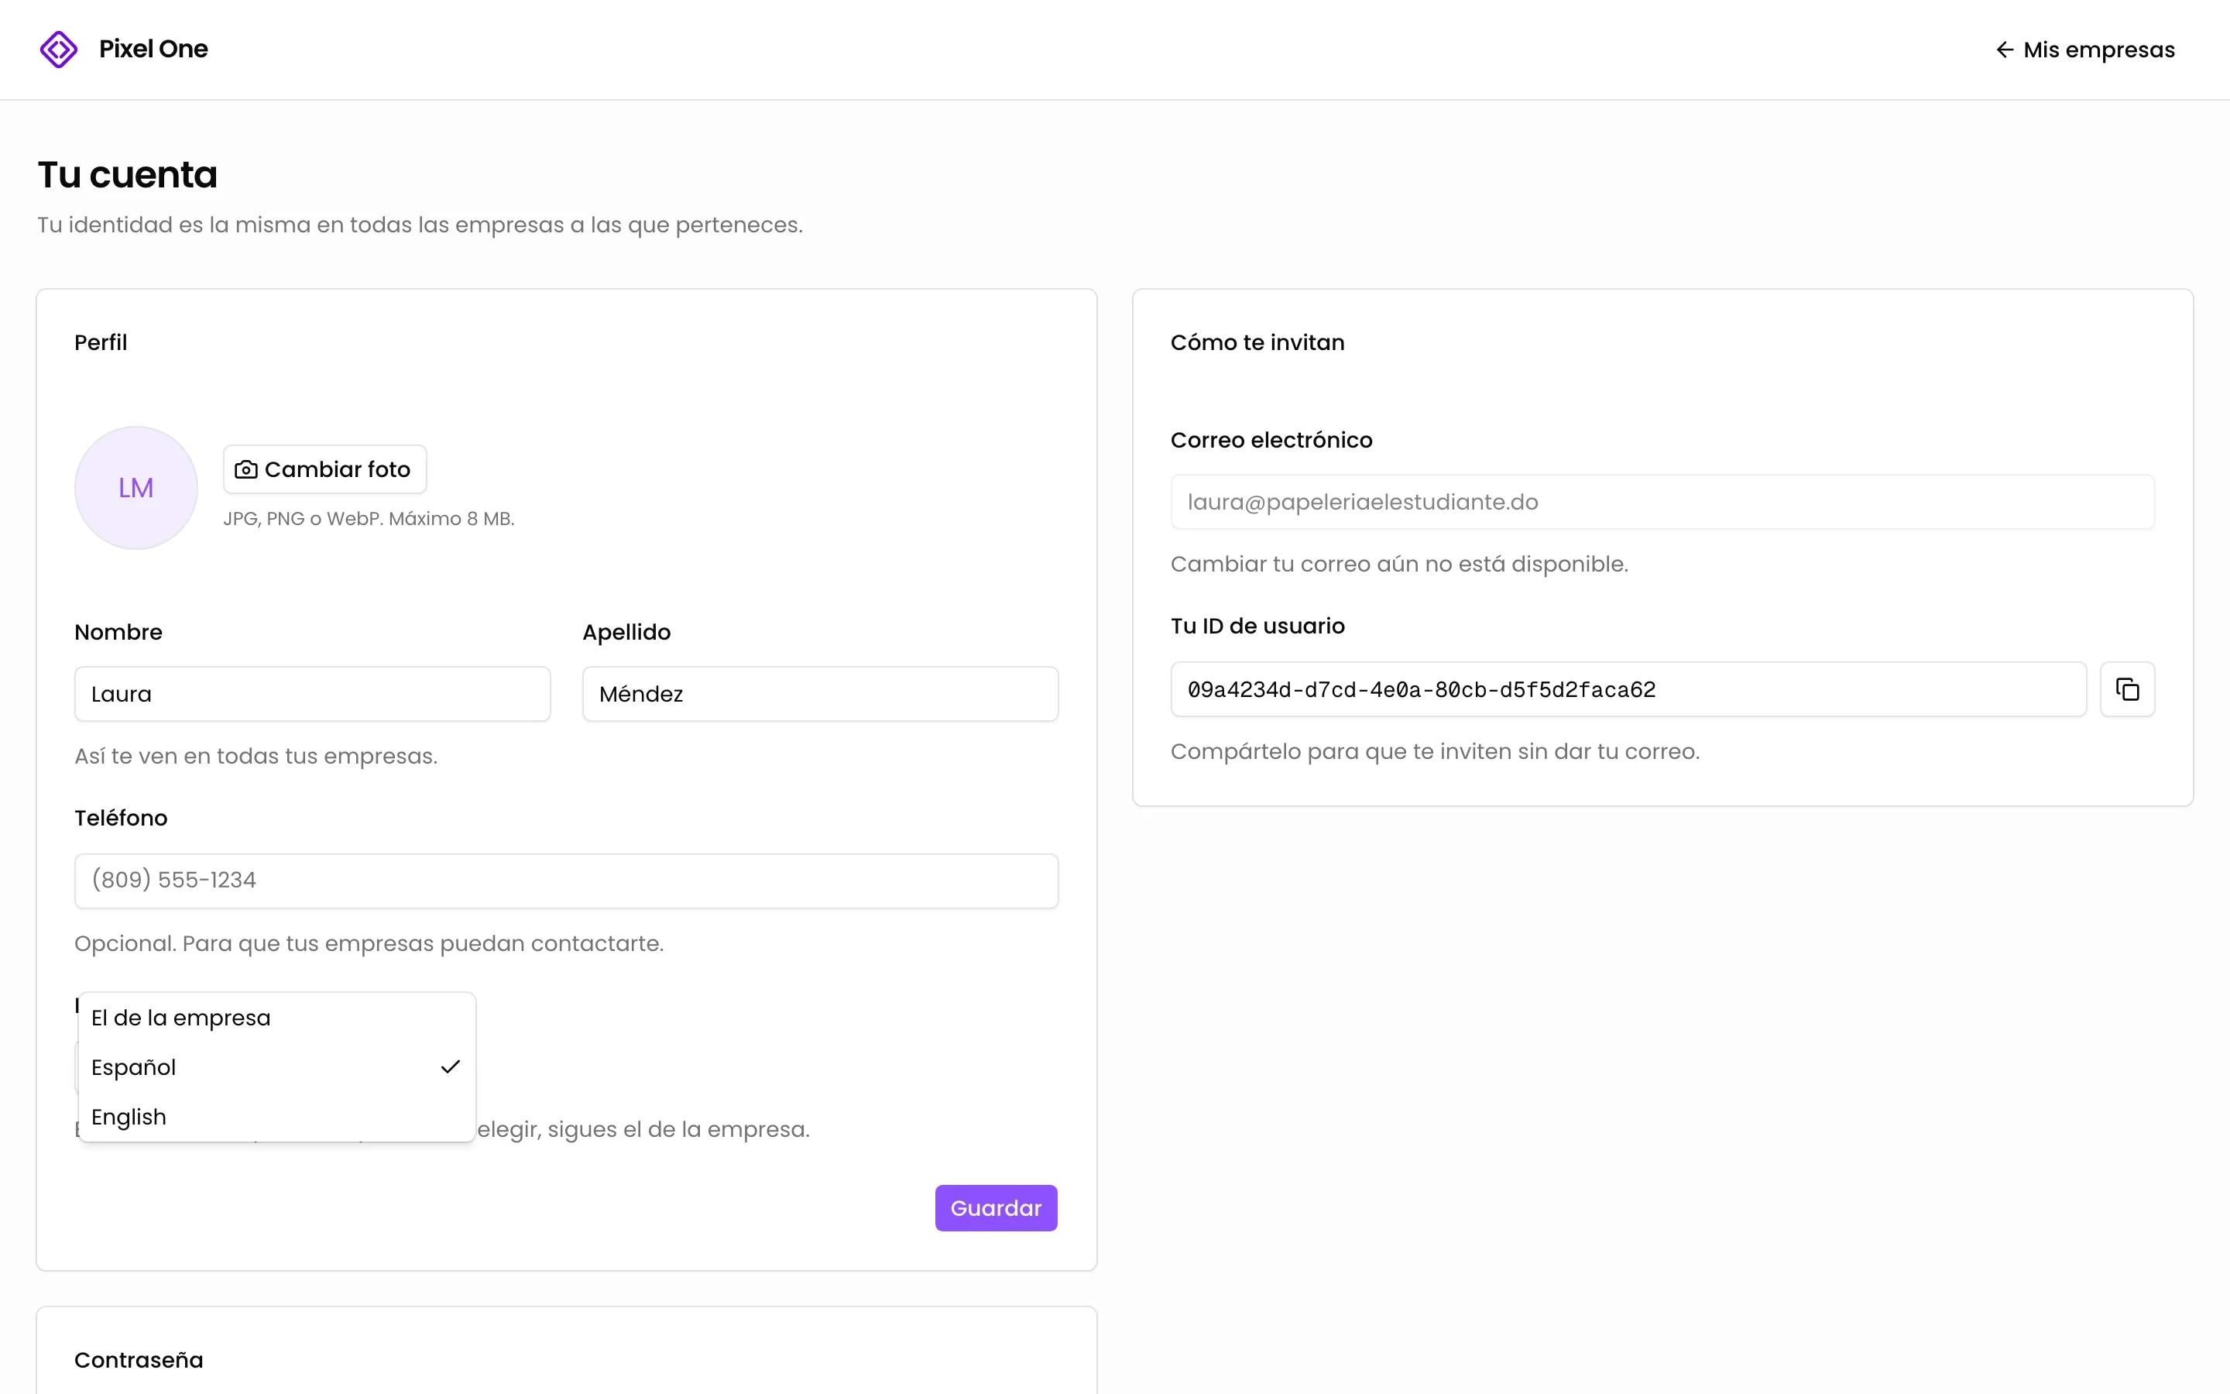Click the copy user ID icon
This screenshot has width=2230, height=1394.
(x=2127, y=689)
